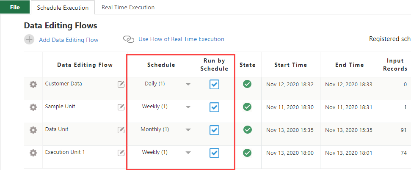Click the green state icon for Customer Data

pyautogui.click(x=247, y=84)
